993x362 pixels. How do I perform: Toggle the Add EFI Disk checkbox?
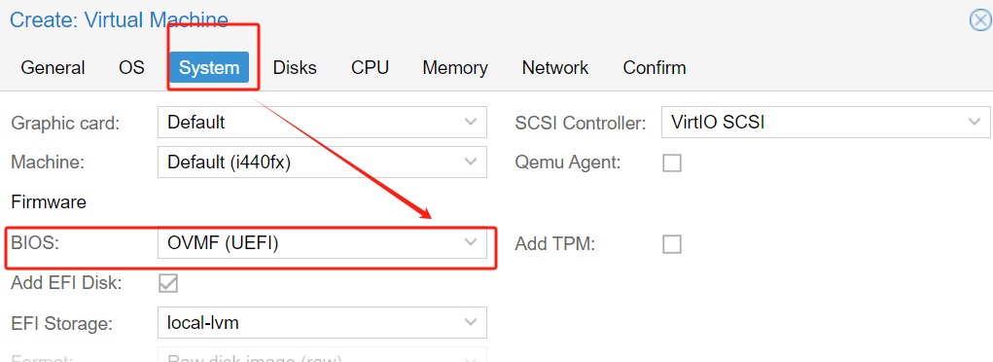[168, 283]
